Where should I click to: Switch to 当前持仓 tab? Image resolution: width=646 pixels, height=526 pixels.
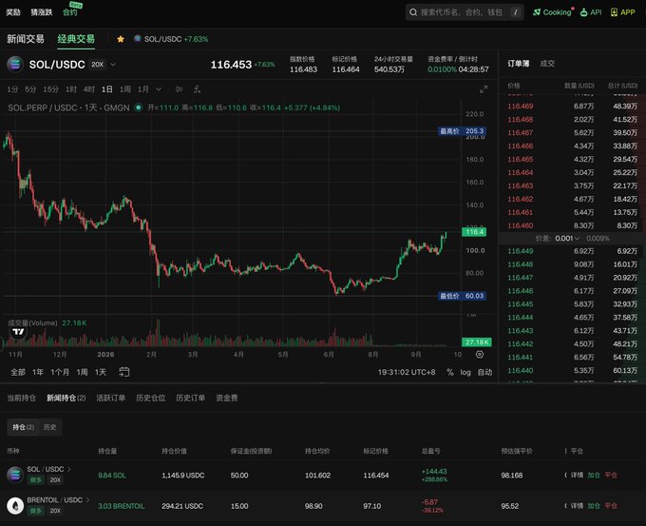[22, 398]
